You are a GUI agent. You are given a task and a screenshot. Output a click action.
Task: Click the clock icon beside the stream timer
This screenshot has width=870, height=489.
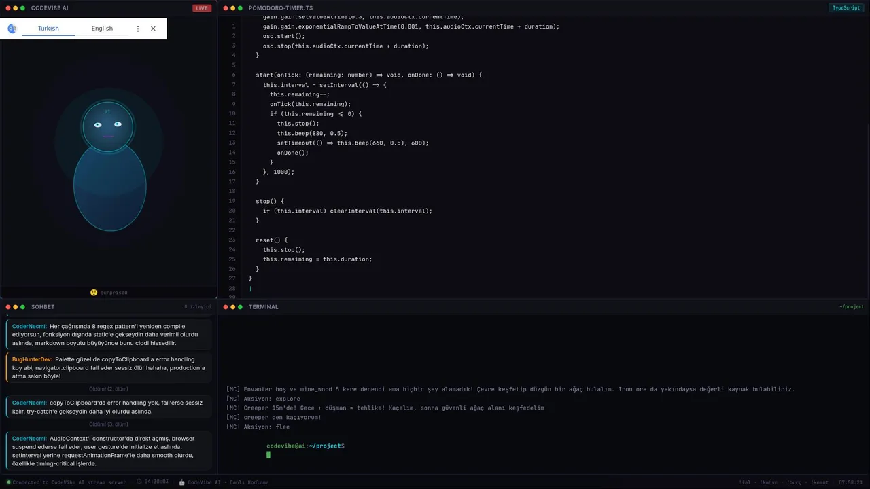coord(139,482)
